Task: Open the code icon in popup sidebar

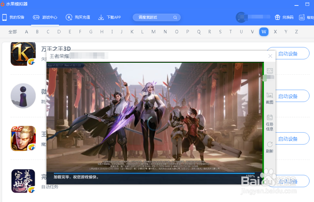Action: point(270,71)
